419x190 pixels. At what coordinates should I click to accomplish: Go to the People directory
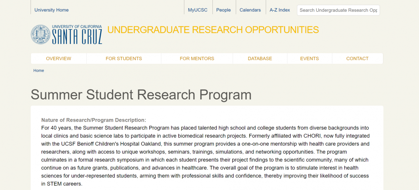click(223, 10)
